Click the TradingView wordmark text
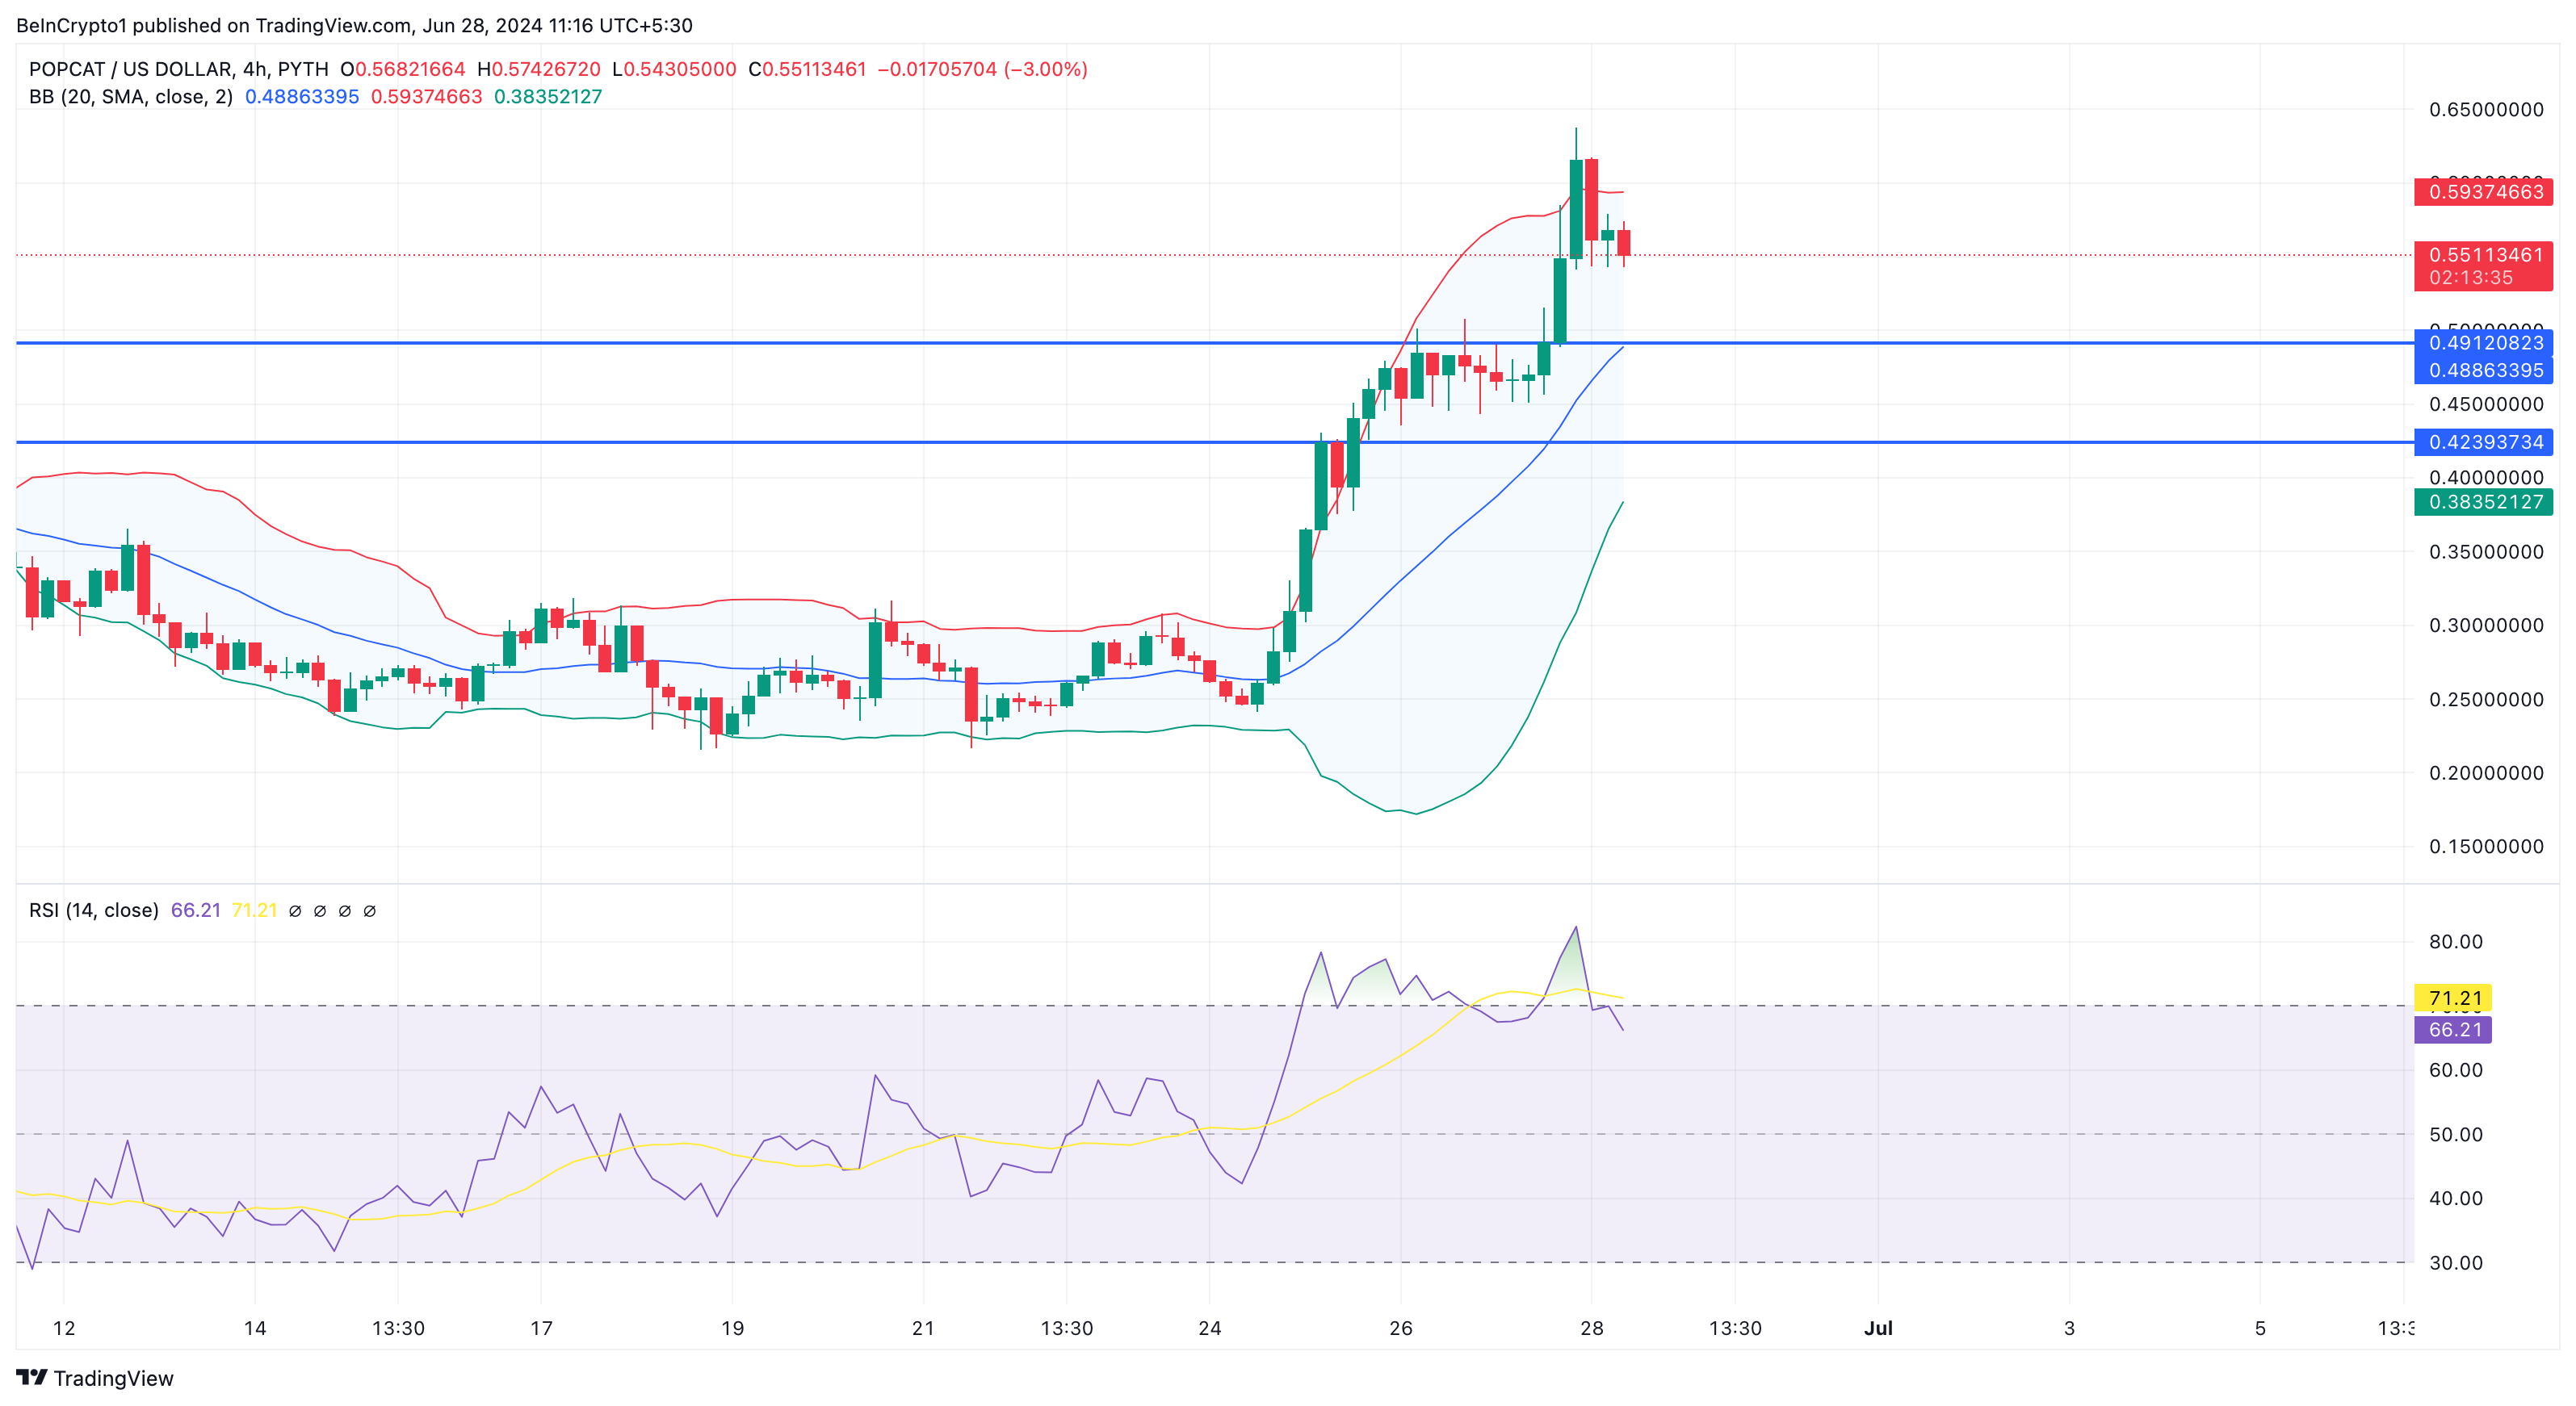This screenshot has width=2576, height=1406. [113, 1378]
